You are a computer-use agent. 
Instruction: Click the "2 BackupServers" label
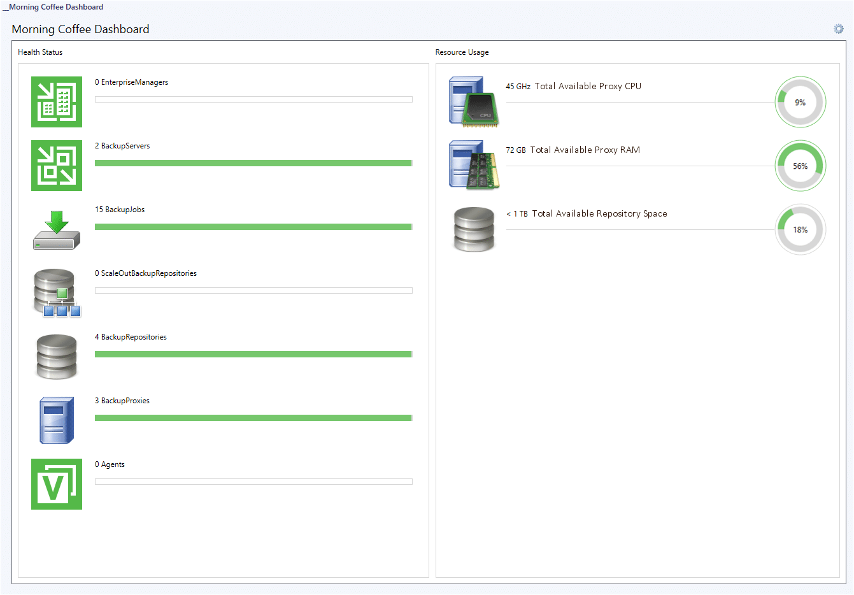tap(122, 146)
